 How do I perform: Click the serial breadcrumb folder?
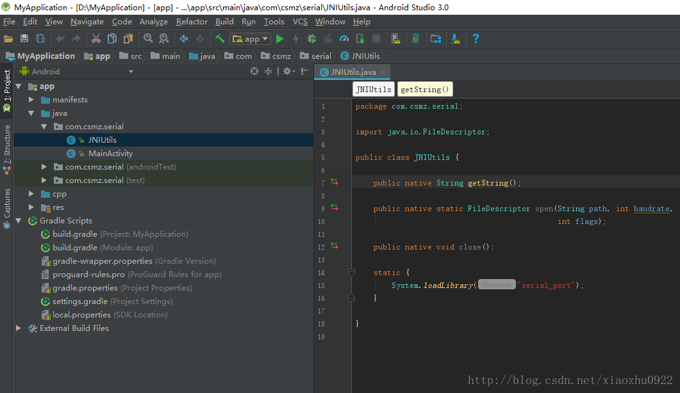[x=316, y=56]
